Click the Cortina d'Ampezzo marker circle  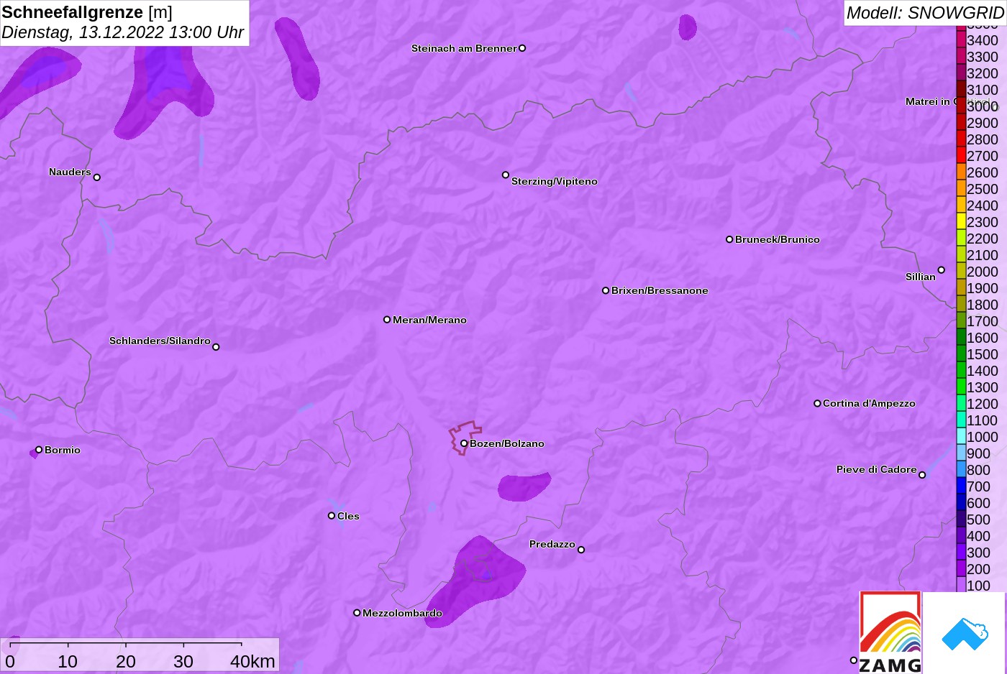click(x=817, y=403)
